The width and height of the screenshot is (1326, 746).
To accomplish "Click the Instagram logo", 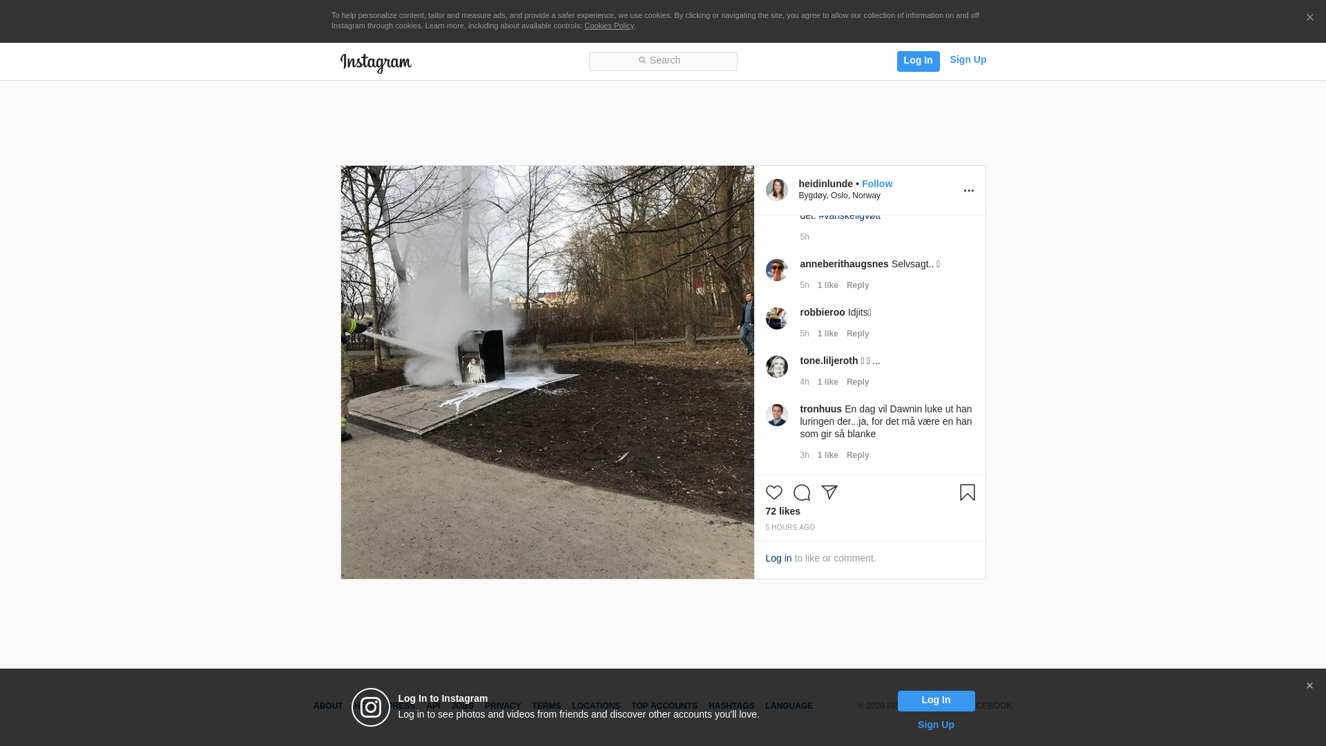I will (376, 63).
